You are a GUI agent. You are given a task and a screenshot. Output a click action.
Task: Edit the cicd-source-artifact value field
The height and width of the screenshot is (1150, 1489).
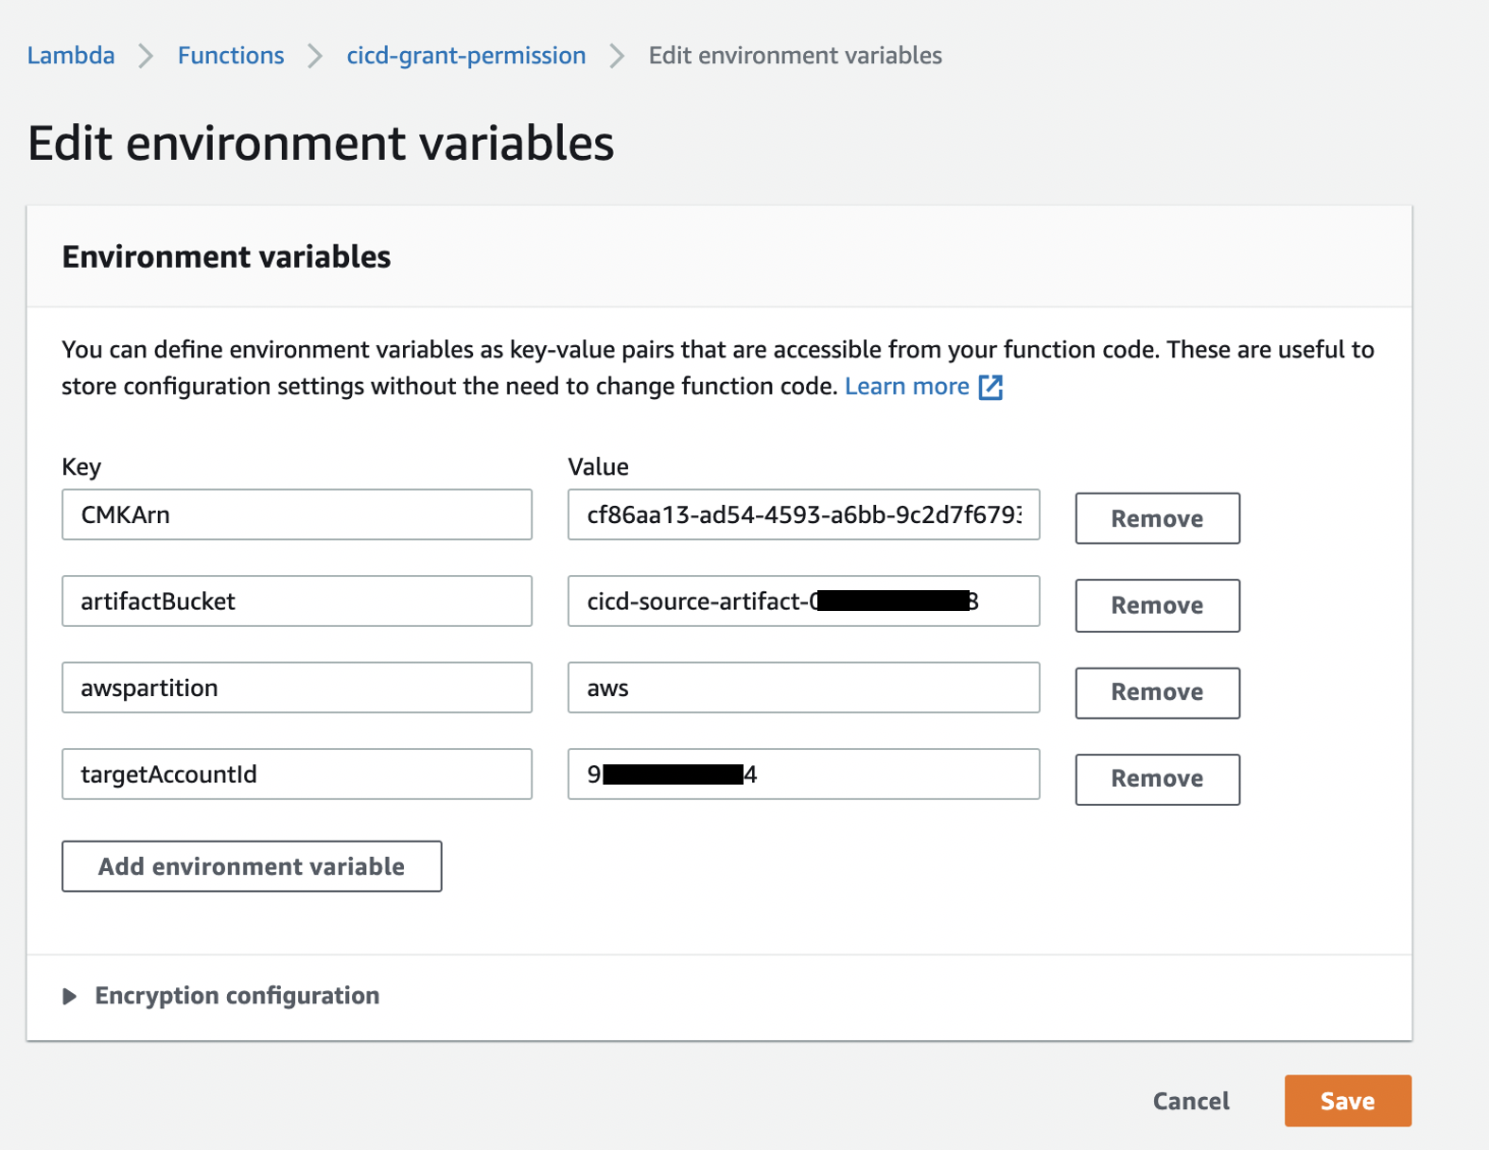click(x=804, y=601)
